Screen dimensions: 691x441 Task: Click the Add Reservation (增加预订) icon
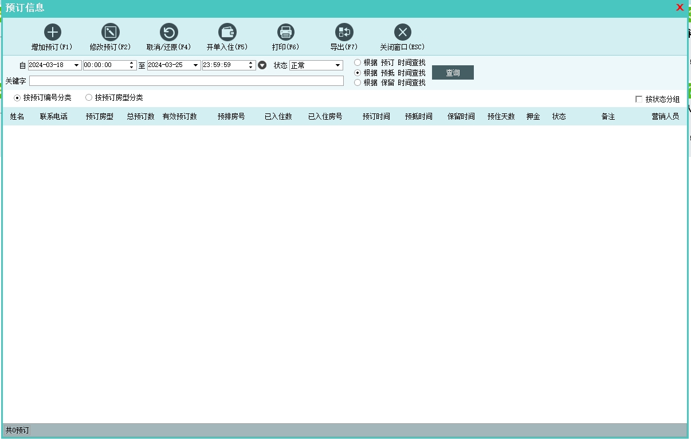(x=52, y=32)
